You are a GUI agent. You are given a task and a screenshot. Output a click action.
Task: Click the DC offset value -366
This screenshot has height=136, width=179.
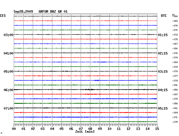tap(175, 16)
